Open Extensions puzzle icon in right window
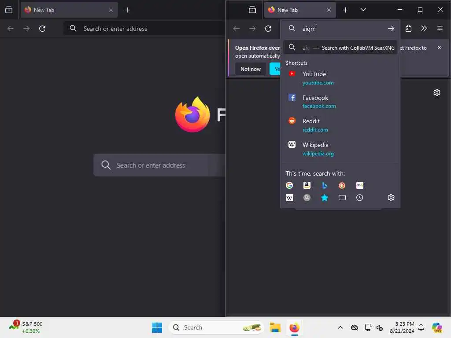This screenshot has width=451, height=338. [408, 29]
